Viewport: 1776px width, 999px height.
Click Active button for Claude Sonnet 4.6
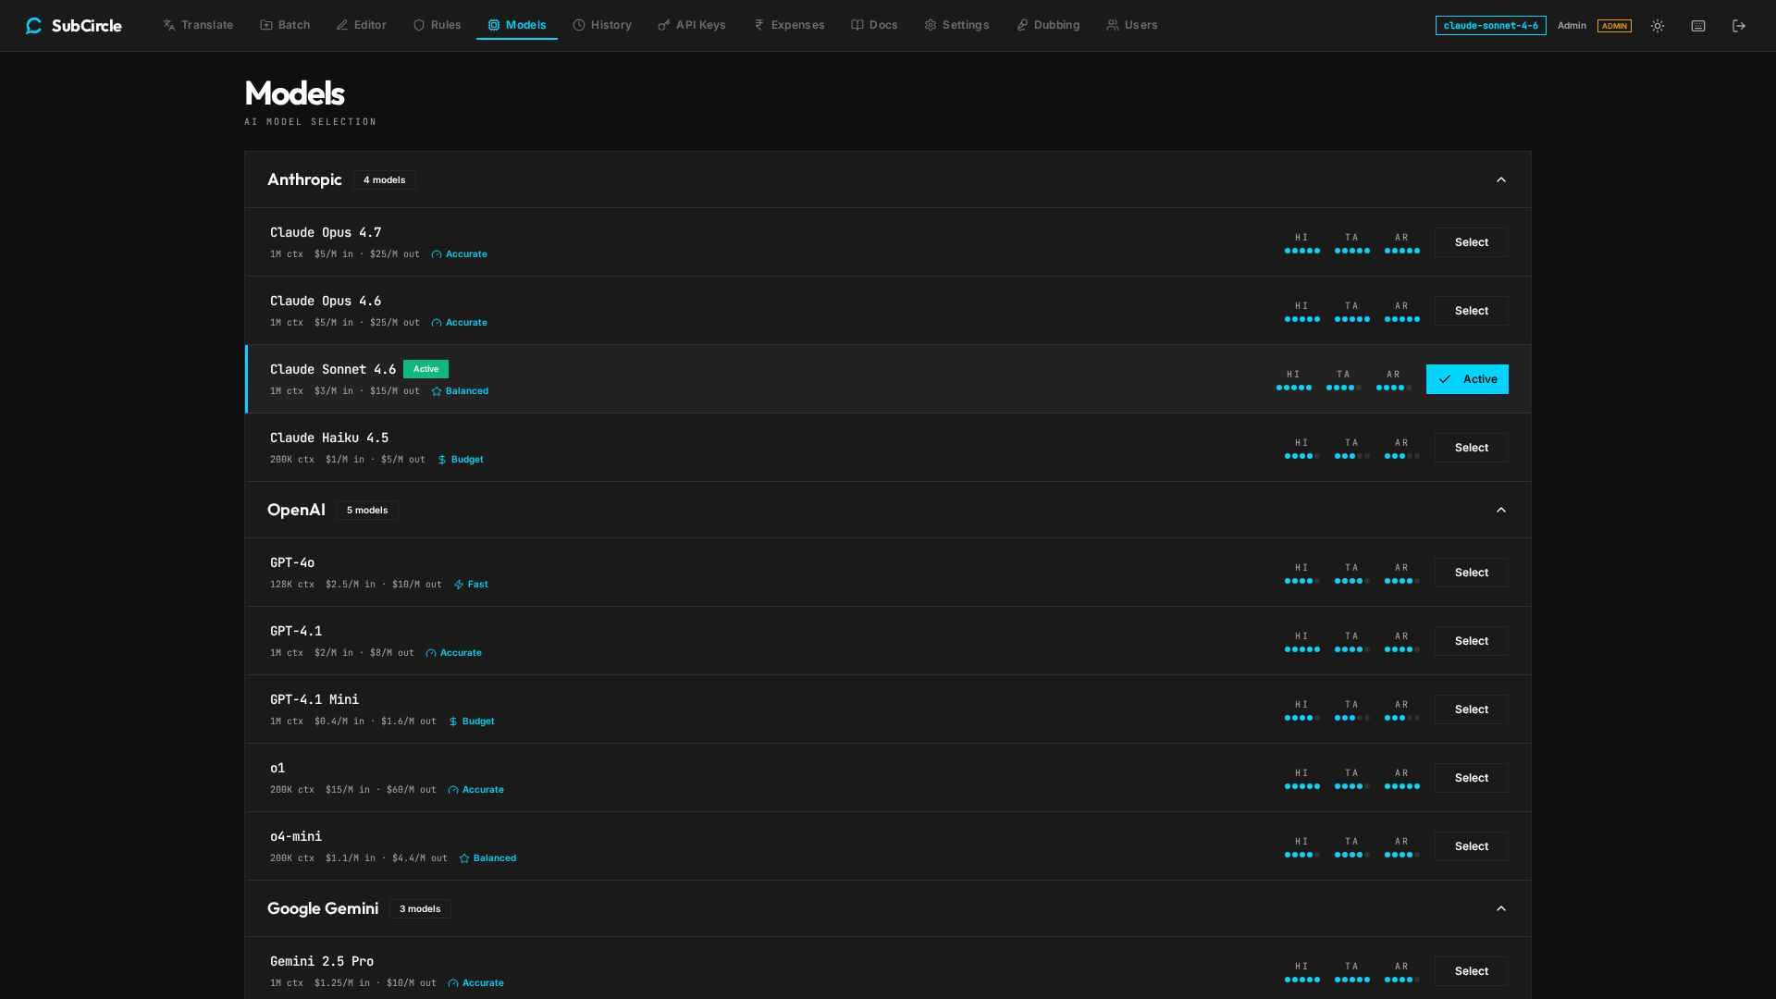1467,379
